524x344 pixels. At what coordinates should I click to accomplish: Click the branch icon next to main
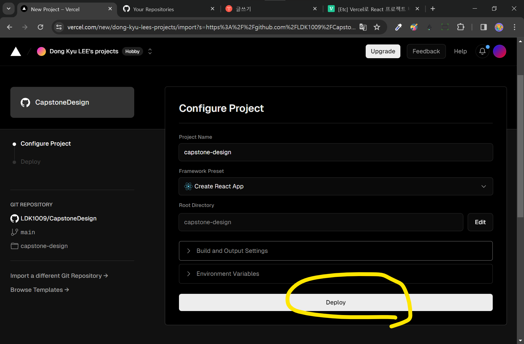pos(14,232)
